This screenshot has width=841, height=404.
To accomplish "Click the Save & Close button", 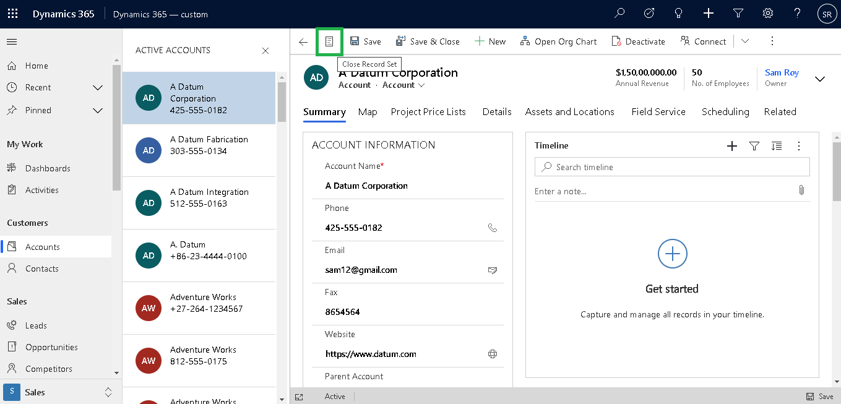I will point(428,41).
